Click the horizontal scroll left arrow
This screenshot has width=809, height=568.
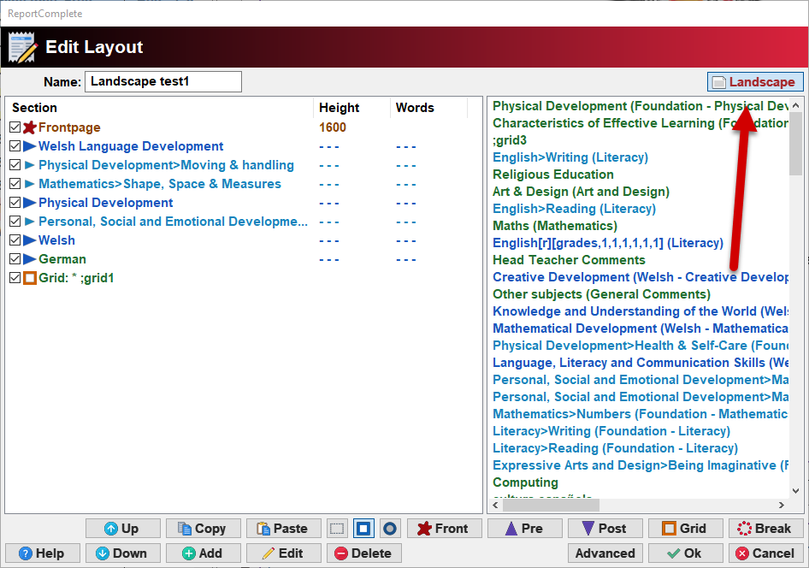tap(495, 505)
